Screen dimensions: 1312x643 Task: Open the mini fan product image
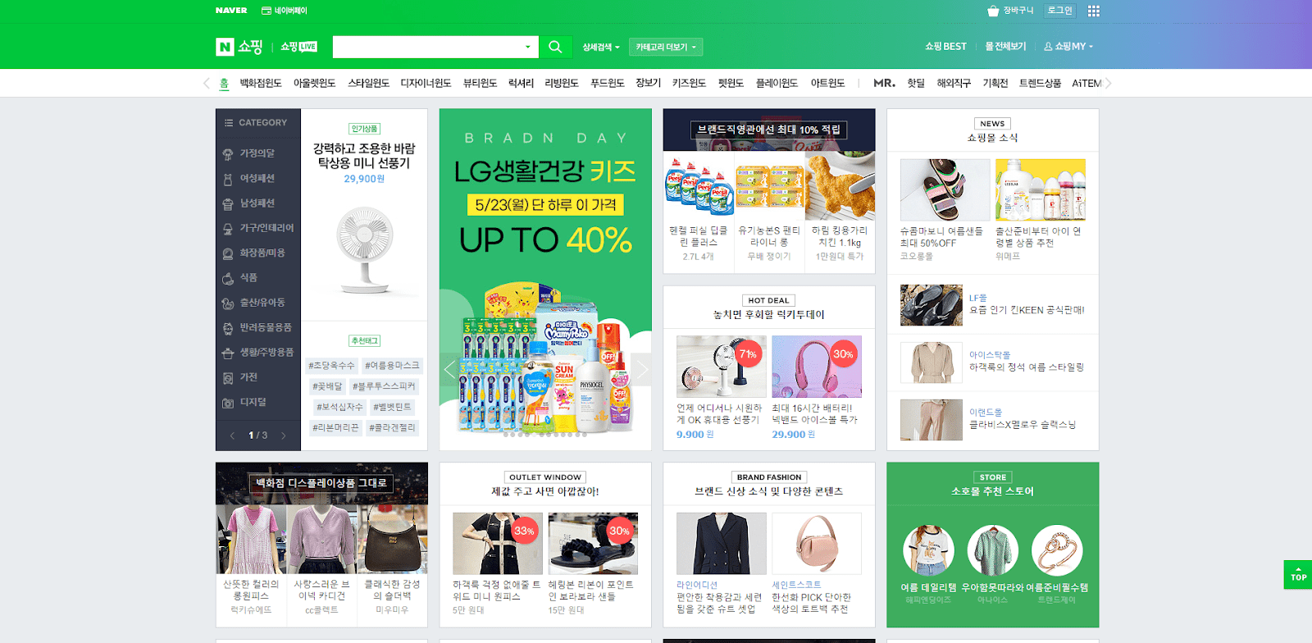tap(364, 249)
